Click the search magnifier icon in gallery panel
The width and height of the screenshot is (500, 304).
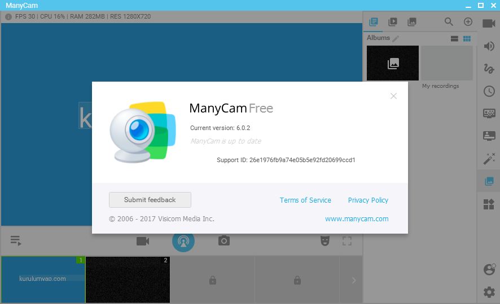point(449,21)
